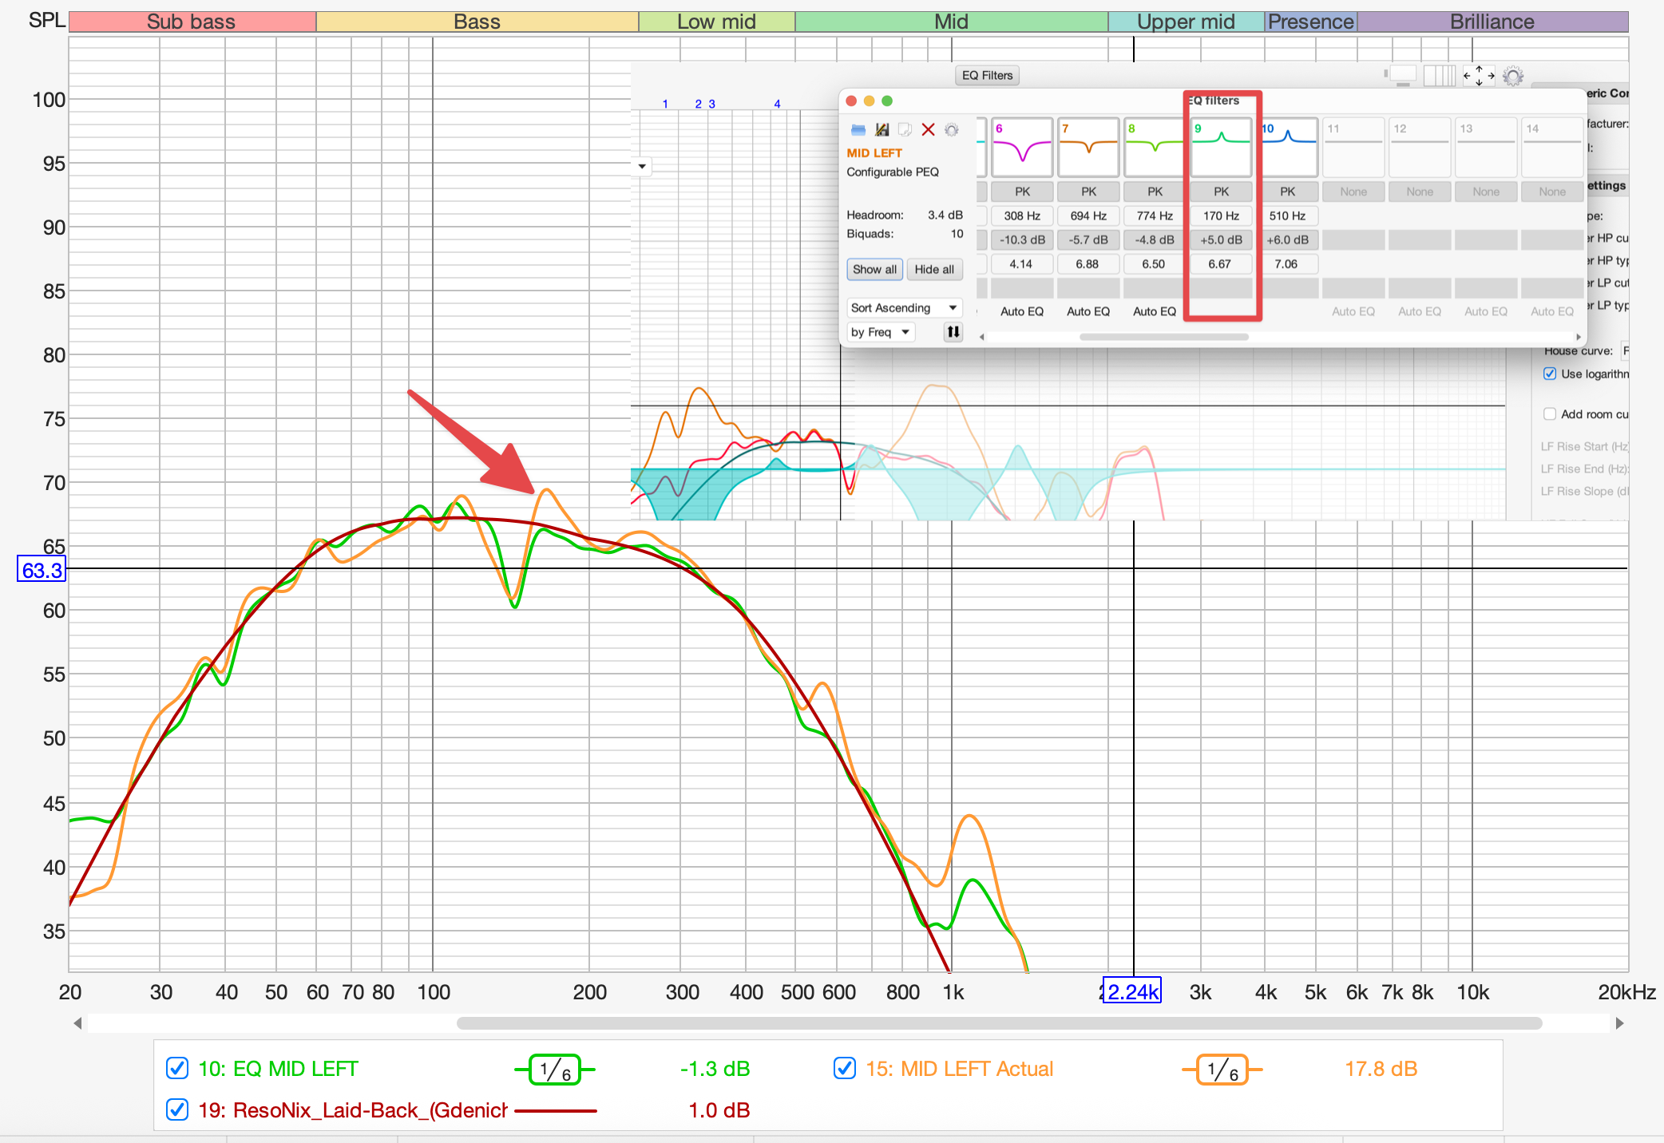Viewport: 1664px width, 1143px height.
Task: Toggle 15: MID LEFT Actual trace checkbox
Action: pos(845,1068)
